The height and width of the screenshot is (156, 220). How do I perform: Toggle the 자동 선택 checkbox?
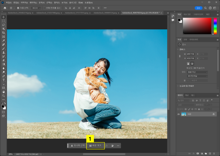coord(18,8)
